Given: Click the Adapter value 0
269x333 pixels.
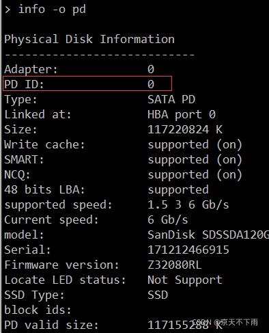Looking at the screenshot, I should click(151, 69).
